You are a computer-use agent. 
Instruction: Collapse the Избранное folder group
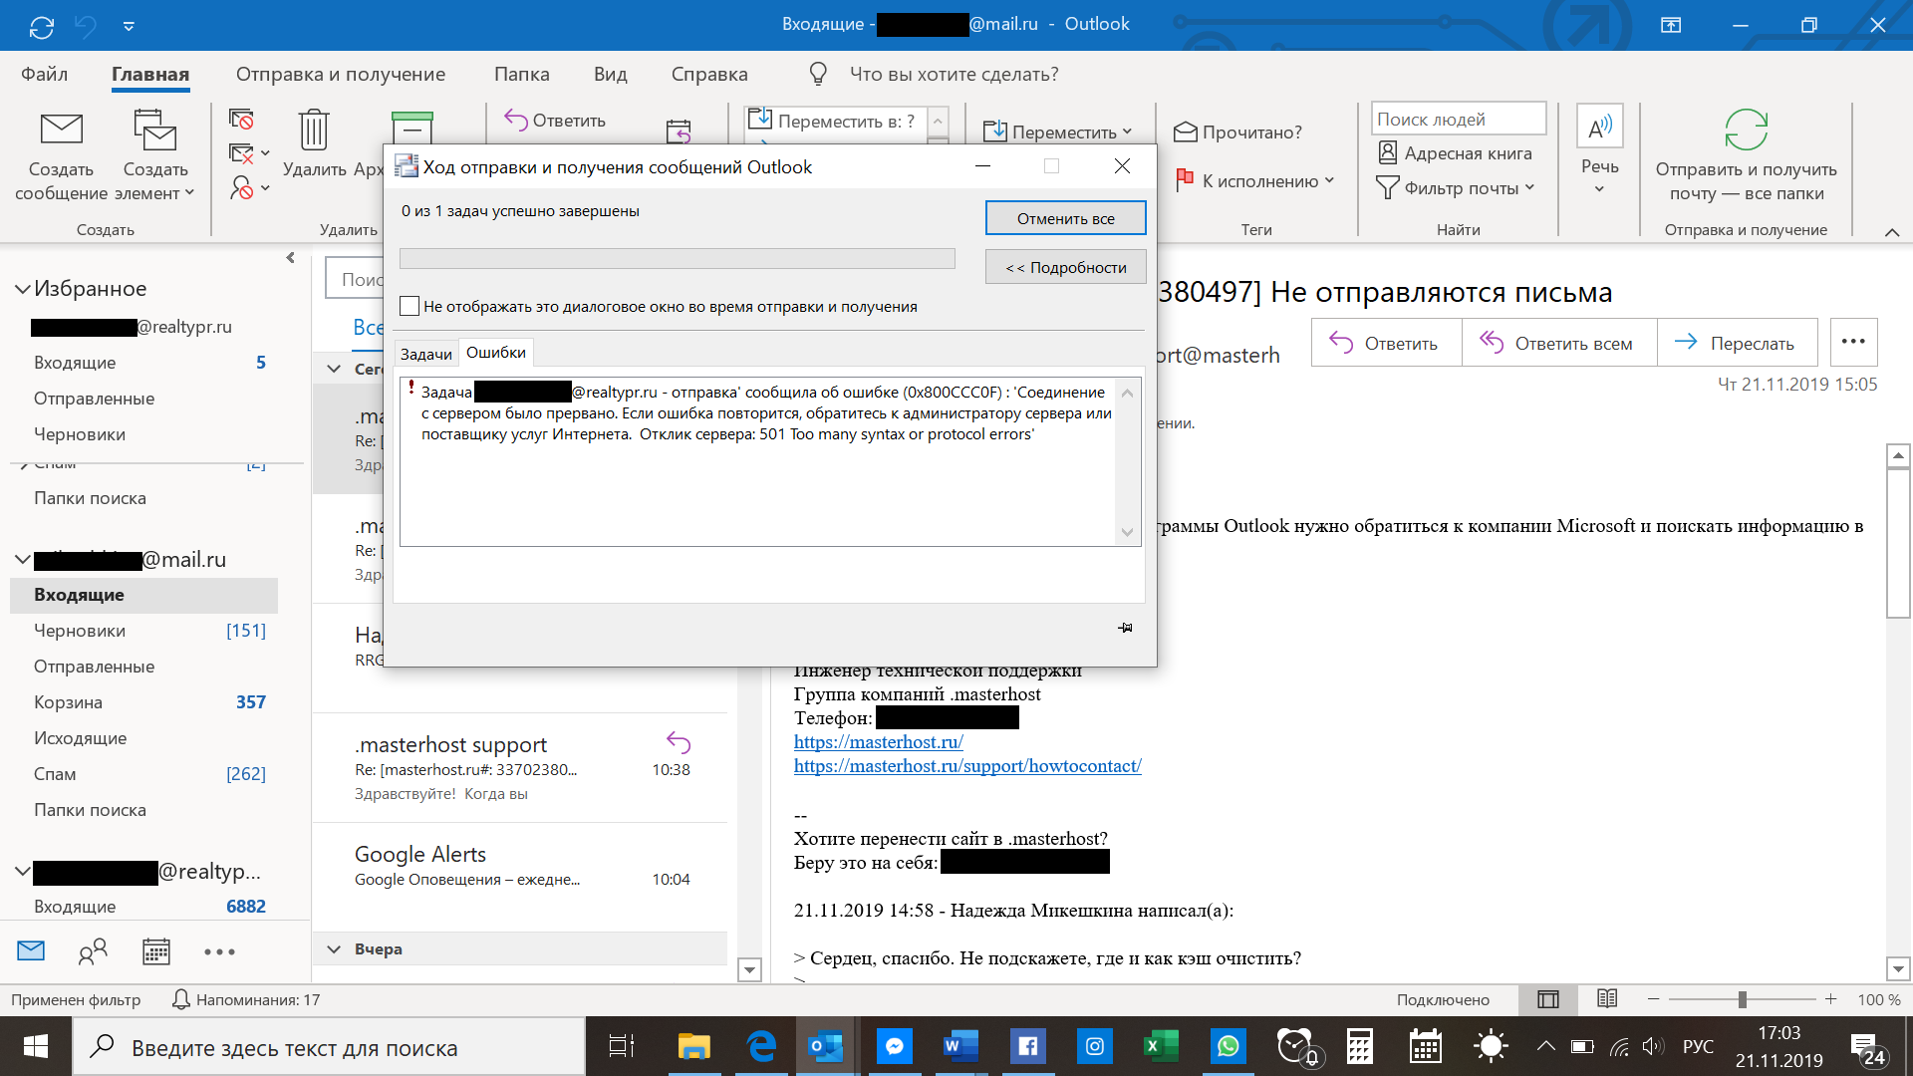click(x=22, y=289)
